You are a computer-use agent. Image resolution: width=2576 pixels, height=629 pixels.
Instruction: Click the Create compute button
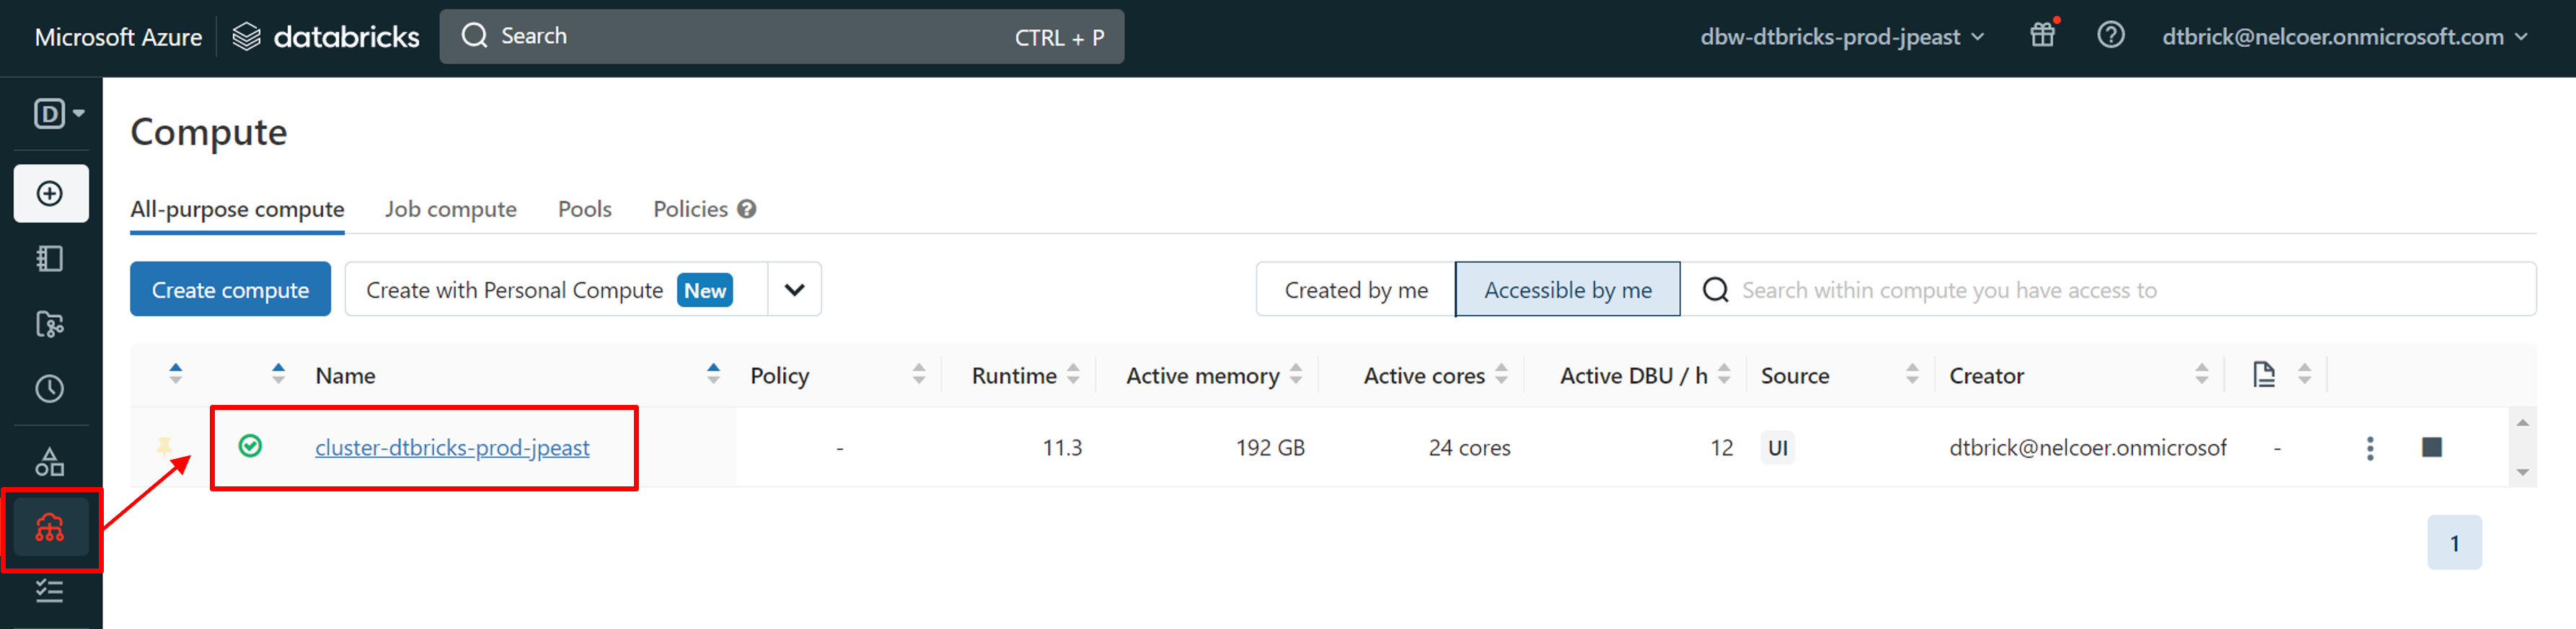coord(230,290)
